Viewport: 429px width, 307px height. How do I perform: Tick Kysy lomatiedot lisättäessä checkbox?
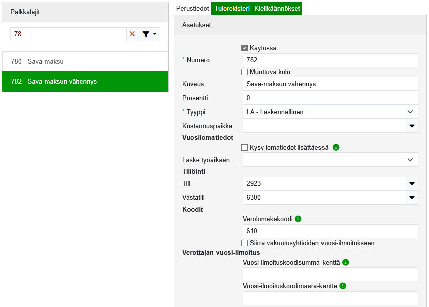click(245, 148)
